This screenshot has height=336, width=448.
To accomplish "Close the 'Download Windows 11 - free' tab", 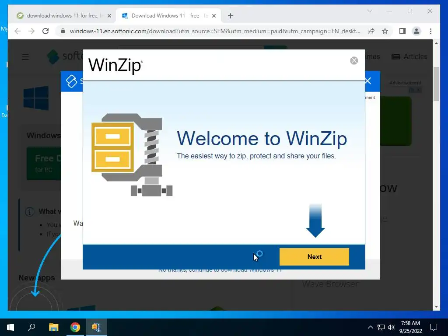I will tap(213, 16).
